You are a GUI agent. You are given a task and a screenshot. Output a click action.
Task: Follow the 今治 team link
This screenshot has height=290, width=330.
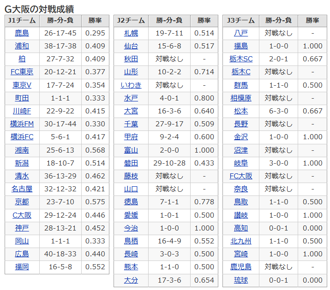coord(131,228)
